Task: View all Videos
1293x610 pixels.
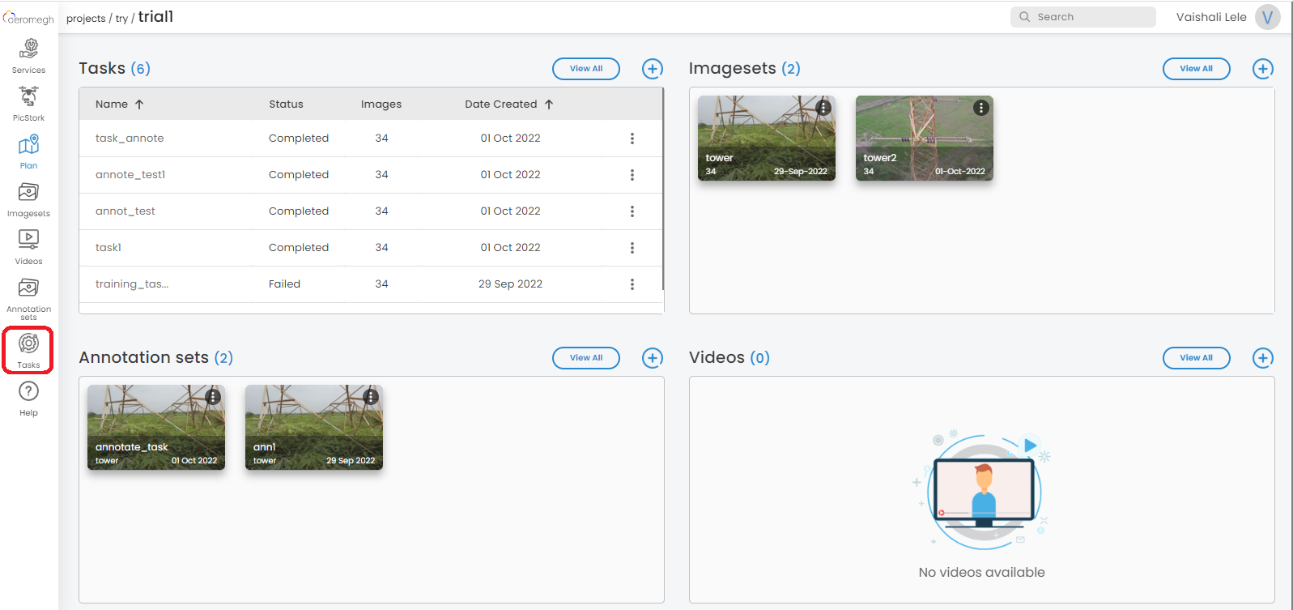Action: point(1197,358)
